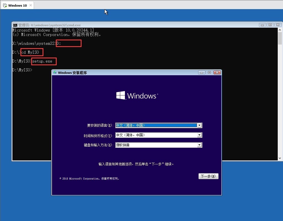
Task: Click the cmd scrollbar up arrow
Action: pos(280,30)
